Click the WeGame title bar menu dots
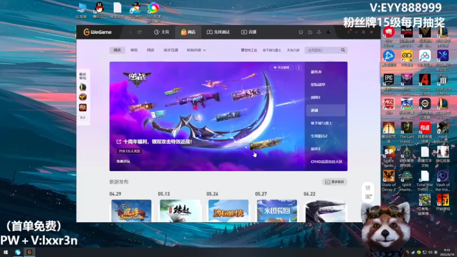457x257 pixels. point(348,32)
